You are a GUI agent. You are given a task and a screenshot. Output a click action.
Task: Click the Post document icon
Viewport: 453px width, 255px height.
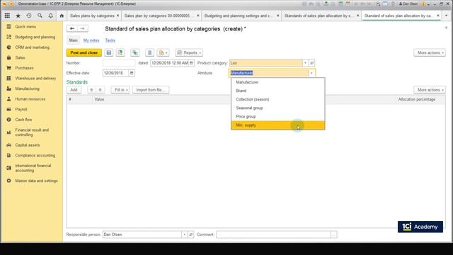coord(120,52)
